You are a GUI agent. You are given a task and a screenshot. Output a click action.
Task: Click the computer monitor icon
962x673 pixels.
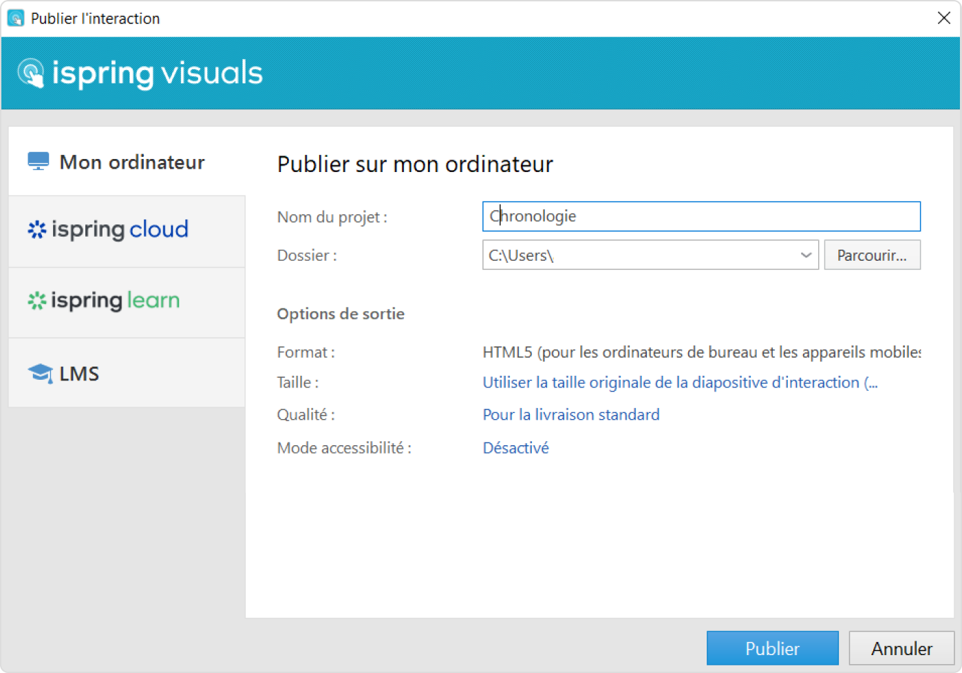tap(39, 162)
